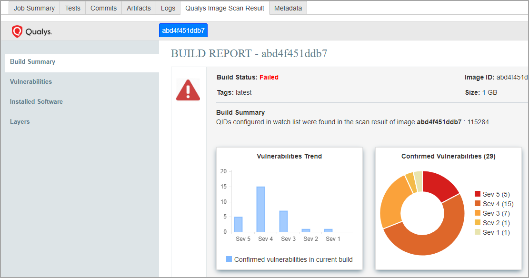529x278 pixels.
Task: Click the blue legend square for confirmed vulnerabilities
Action: click(229, 259)
